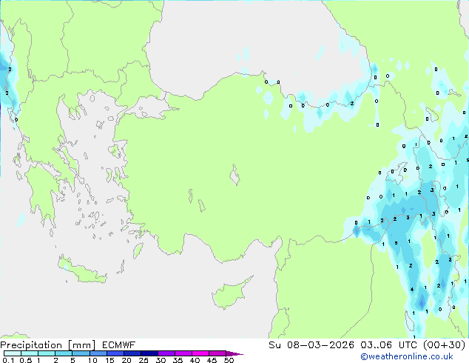Image resolution: width=469 pixels, height=363 pixels.
Task: Click the '45' legend scale label
Action: click(212, 360)
